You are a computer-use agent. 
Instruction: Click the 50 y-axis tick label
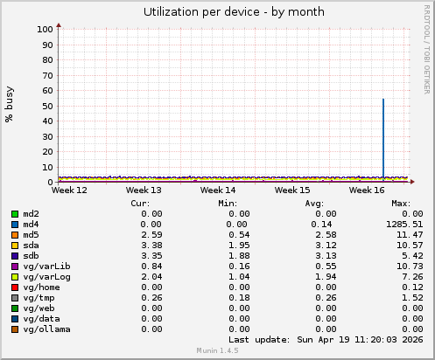(x=47, y=106)
